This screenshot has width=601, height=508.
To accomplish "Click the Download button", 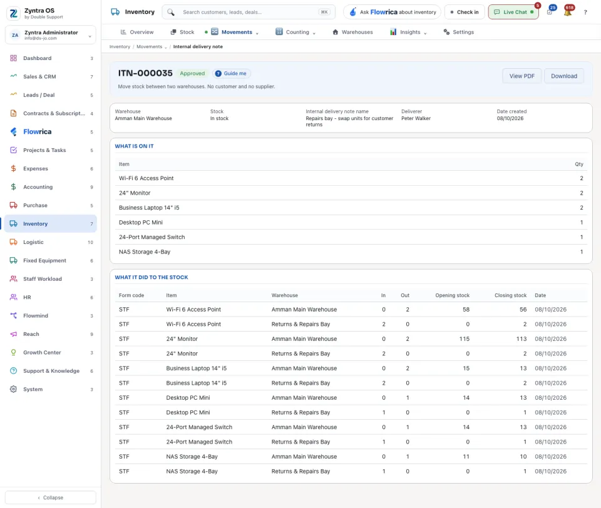I will pyautogui.click(x=564, y=76).
